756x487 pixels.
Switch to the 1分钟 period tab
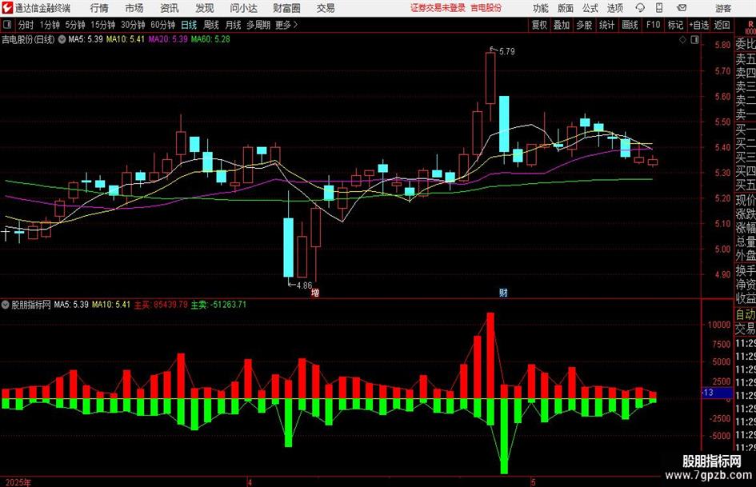(50, 25)
